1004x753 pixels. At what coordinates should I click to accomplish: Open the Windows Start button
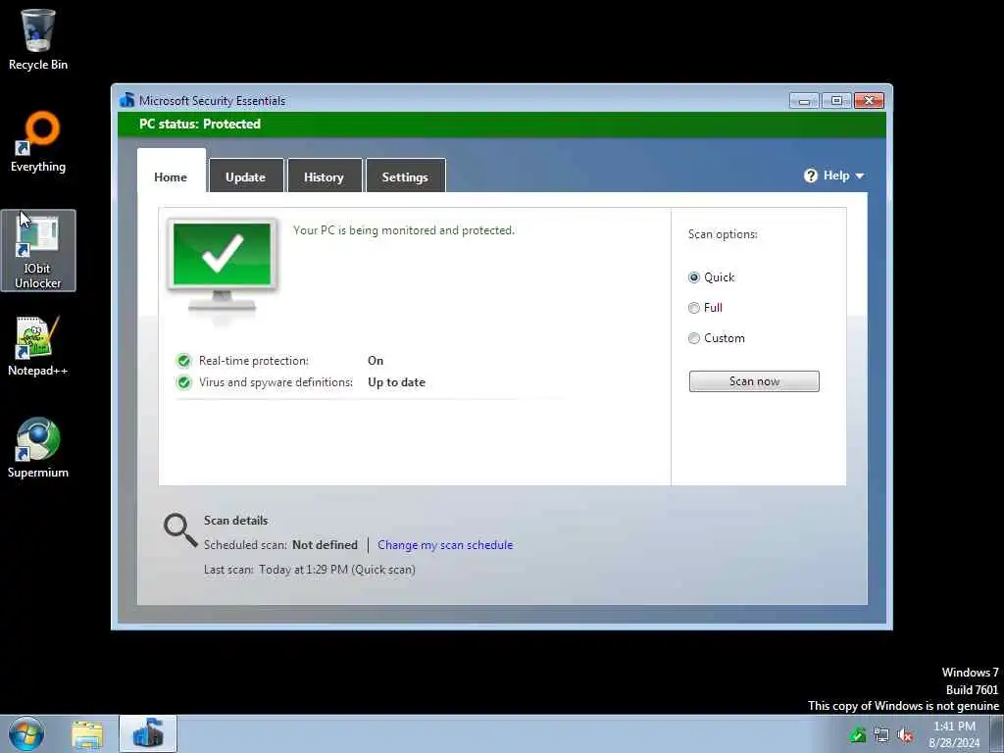(26, 733)
